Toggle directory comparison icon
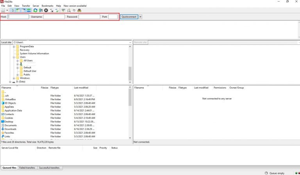This screenshot has height=175, width=300. [69, 10]
